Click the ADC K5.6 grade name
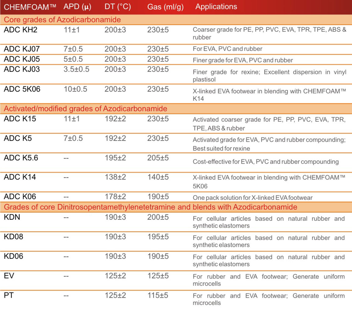 tap(21, 158)
